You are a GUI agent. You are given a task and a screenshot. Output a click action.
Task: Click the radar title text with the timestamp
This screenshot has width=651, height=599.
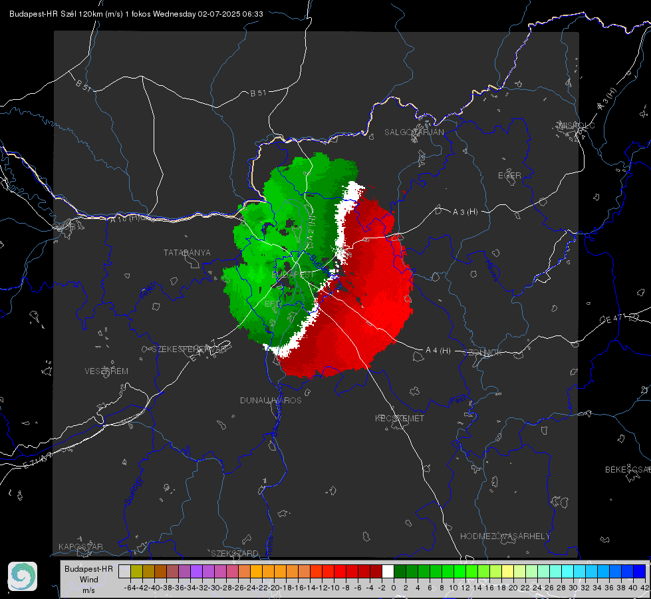tap(136, 14)
